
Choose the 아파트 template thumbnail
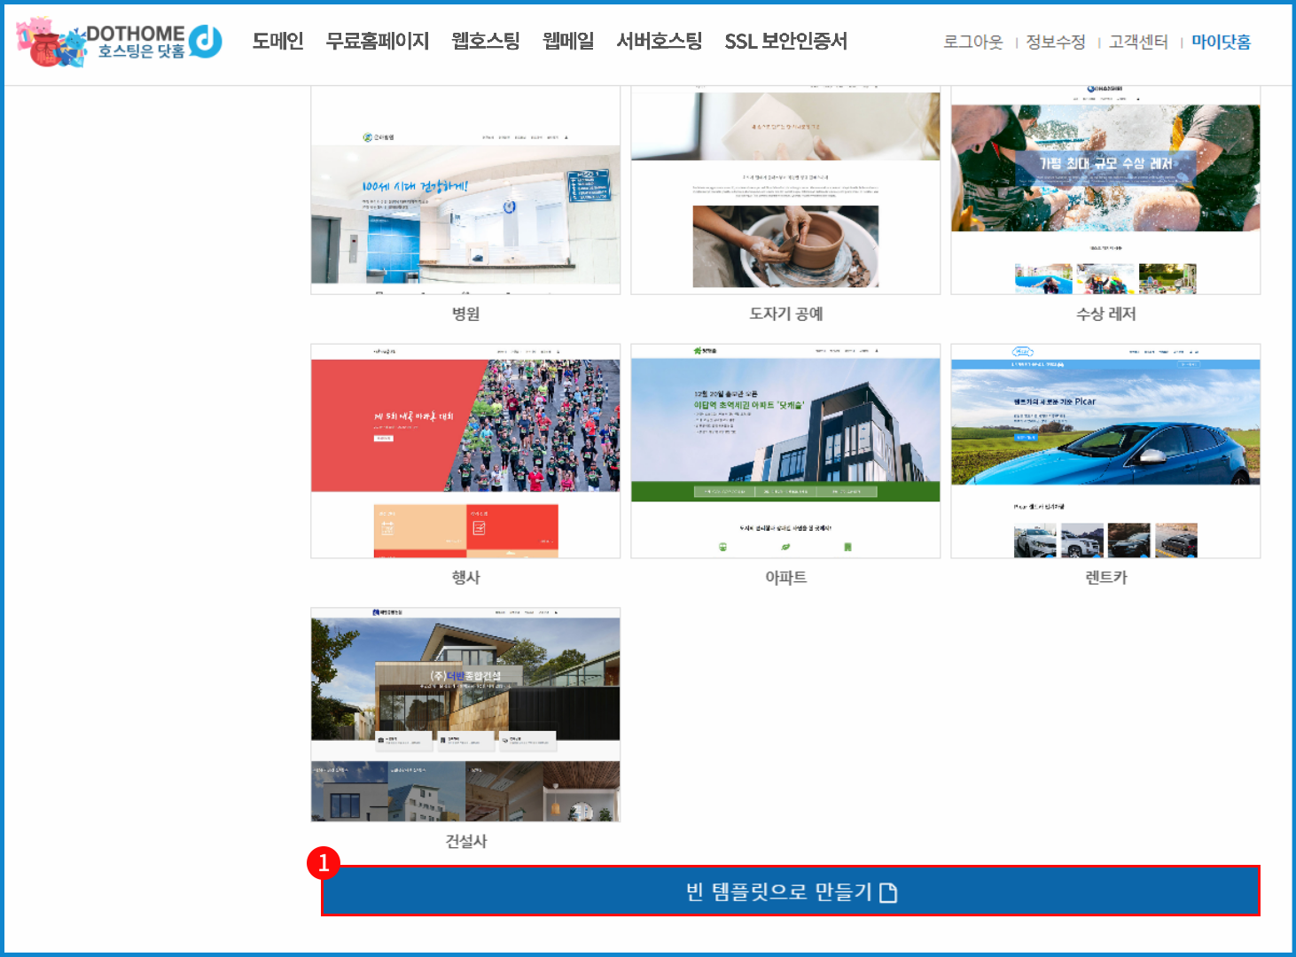click(785, 451)
